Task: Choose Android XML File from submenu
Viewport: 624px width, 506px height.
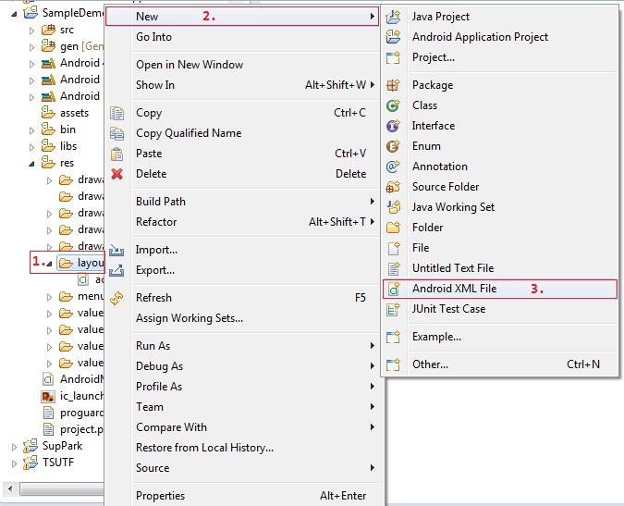Action: [454, 289]
